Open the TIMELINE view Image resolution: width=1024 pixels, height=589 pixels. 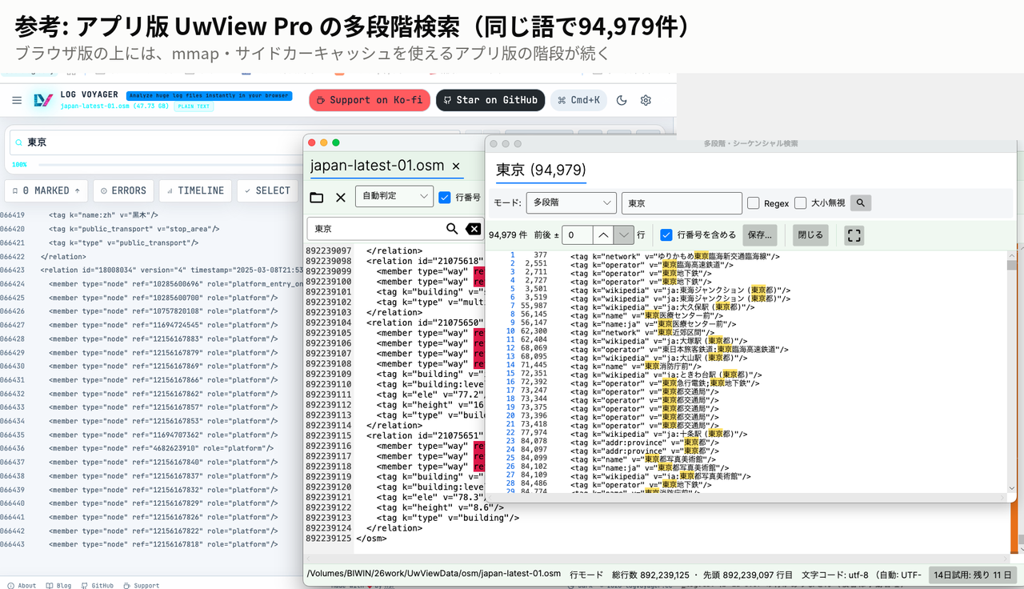(x=195, y=190)
